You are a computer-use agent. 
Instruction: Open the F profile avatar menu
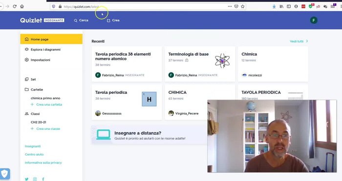coord(314,20)
